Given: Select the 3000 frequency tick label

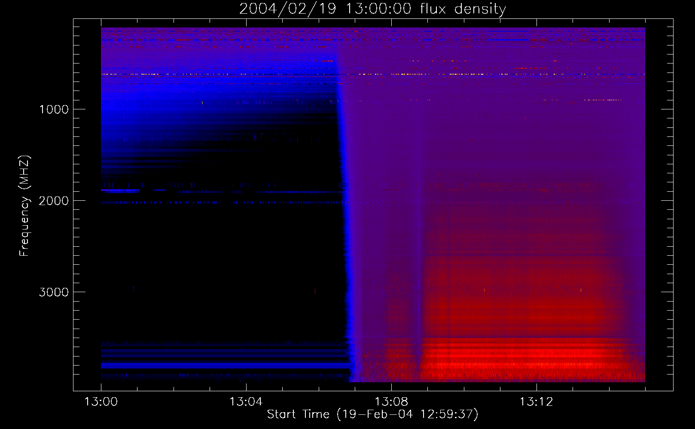Looking at the screenshot, I should pyautogui.click(x=54, y=292).
